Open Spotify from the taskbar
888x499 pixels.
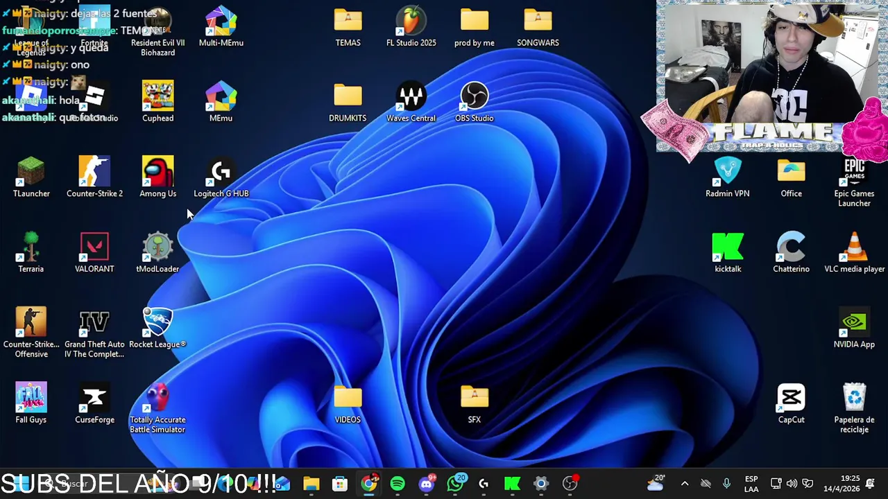point(398,484)
